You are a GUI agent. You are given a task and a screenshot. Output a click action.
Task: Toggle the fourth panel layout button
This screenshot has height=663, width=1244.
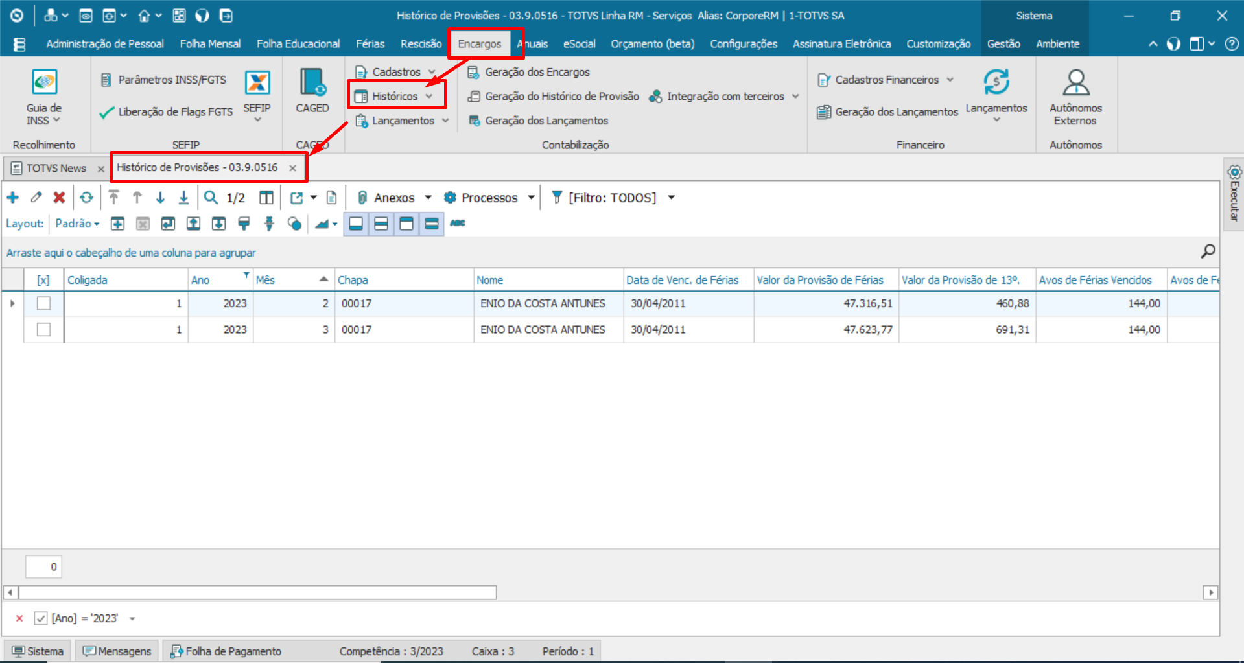click(x=432, y=224)
